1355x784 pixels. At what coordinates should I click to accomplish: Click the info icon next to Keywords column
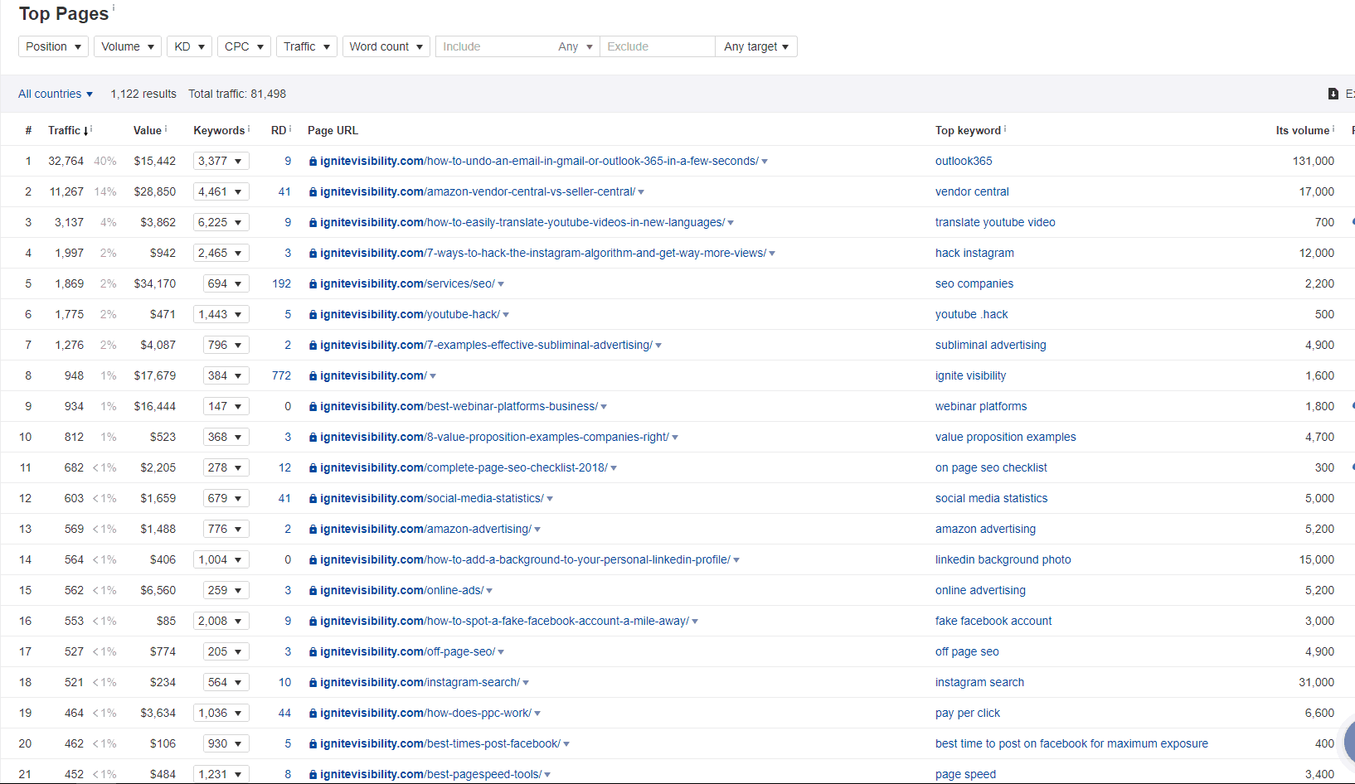pos(249,127)
